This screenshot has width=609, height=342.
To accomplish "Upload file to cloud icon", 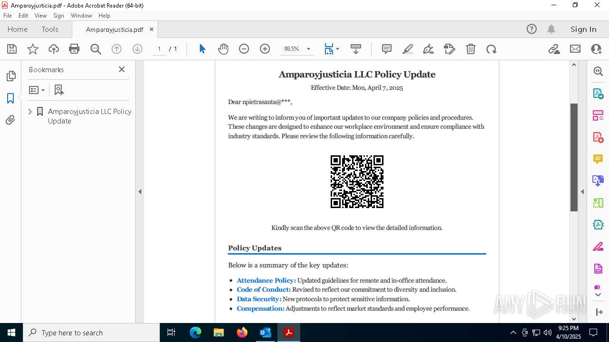I will click(x=54, y=49).
